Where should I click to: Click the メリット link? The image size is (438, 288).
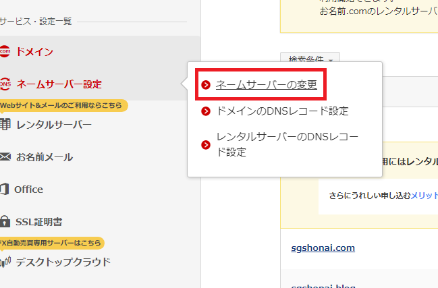(x=425, y=196)
